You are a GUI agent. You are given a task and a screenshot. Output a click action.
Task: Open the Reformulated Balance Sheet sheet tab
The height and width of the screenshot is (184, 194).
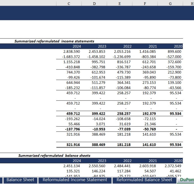coord(144,180)
